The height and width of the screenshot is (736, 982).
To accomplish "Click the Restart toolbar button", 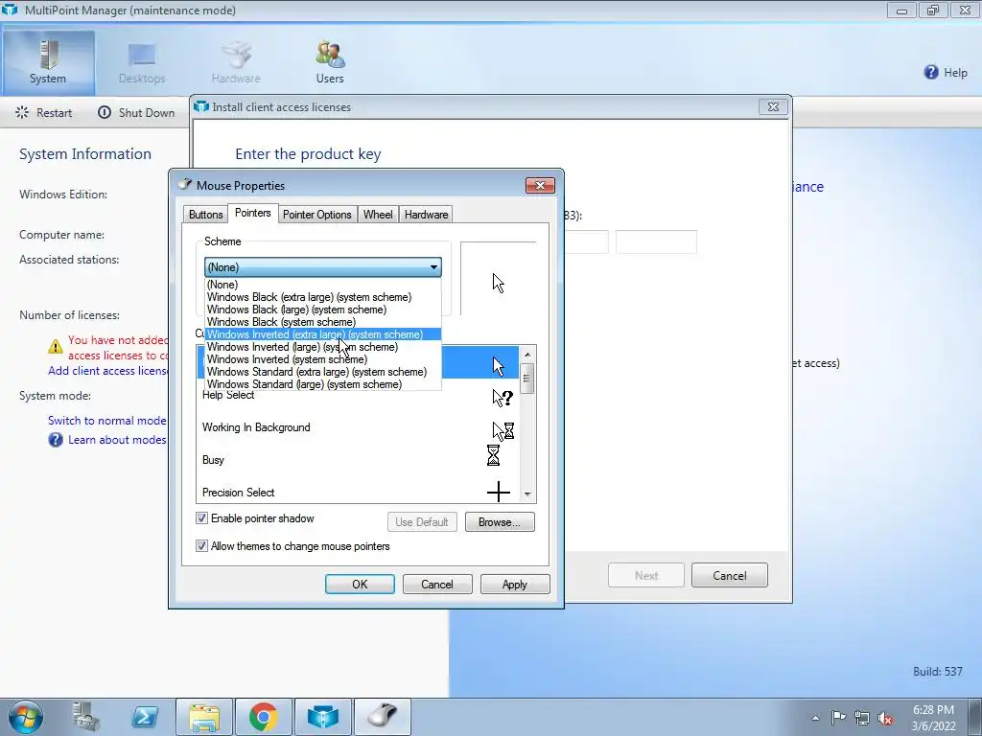I will (x=44, y=113).
